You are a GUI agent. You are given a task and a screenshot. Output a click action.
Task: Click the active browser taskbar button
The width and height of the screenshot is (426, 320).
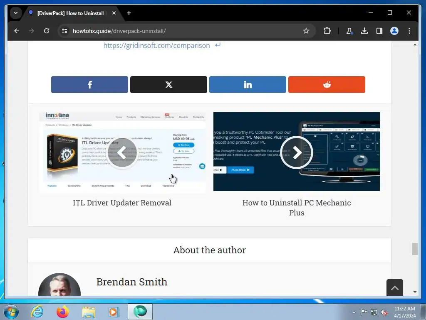pyautogui.click(x=140, y=312)
